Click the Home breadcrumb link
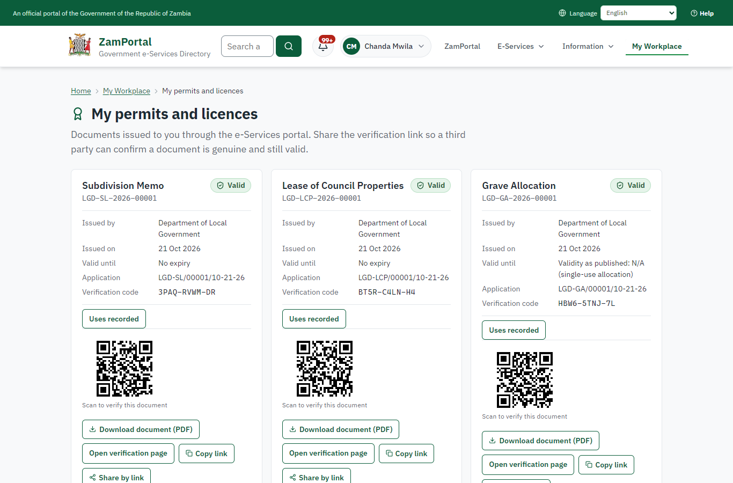The height and width of the screenshot is (483, 733). pos(81,91)
